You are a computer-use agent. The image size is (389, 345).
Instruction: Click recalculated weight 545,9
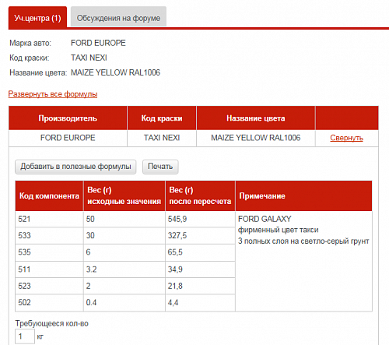click(x=177, y=219)
